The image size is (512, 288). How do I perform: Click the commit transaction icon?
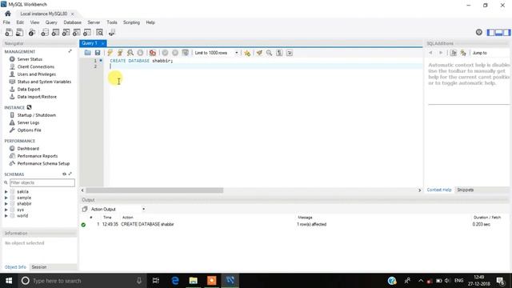click(166, 53)
